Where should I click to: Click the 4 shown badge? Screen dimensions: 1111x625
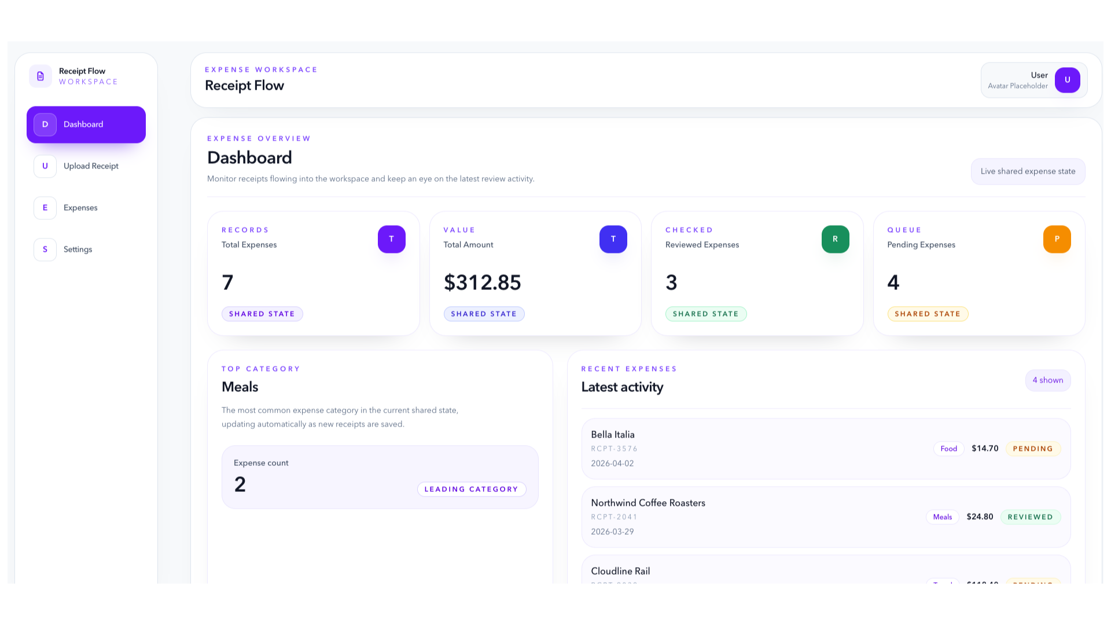(1047, 380)
